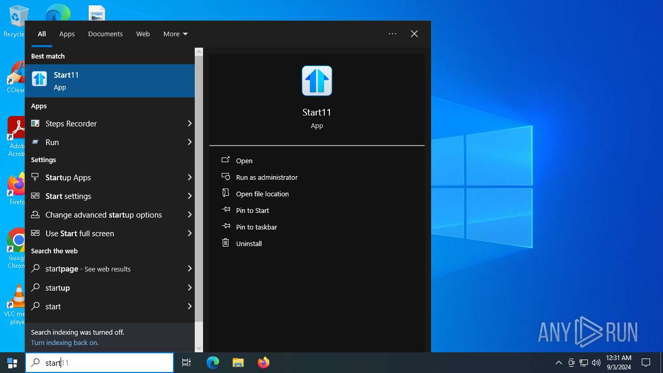Select Open file location for Start11

(263, 194)
